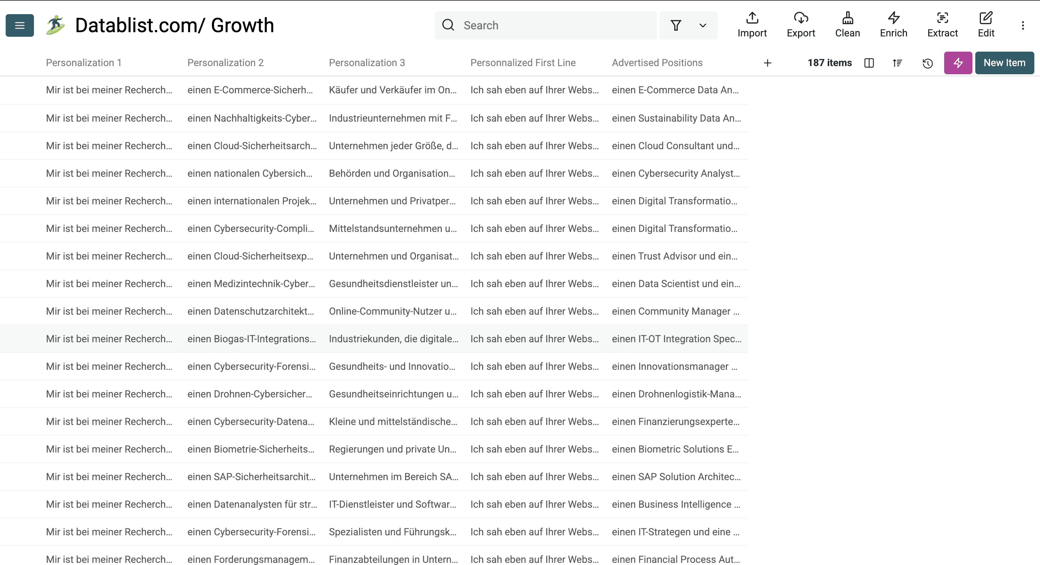Click the 187 items counter
This screenshot has height=565, width=1040.
coord(830,63)
